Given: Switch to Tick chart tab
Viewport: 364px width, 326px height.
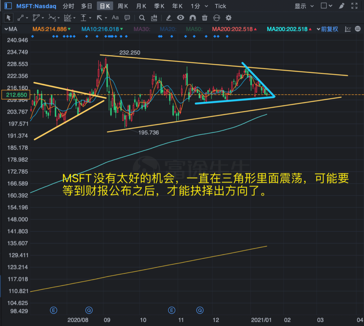Looking at the screenshot, I should tap(220, 6).
